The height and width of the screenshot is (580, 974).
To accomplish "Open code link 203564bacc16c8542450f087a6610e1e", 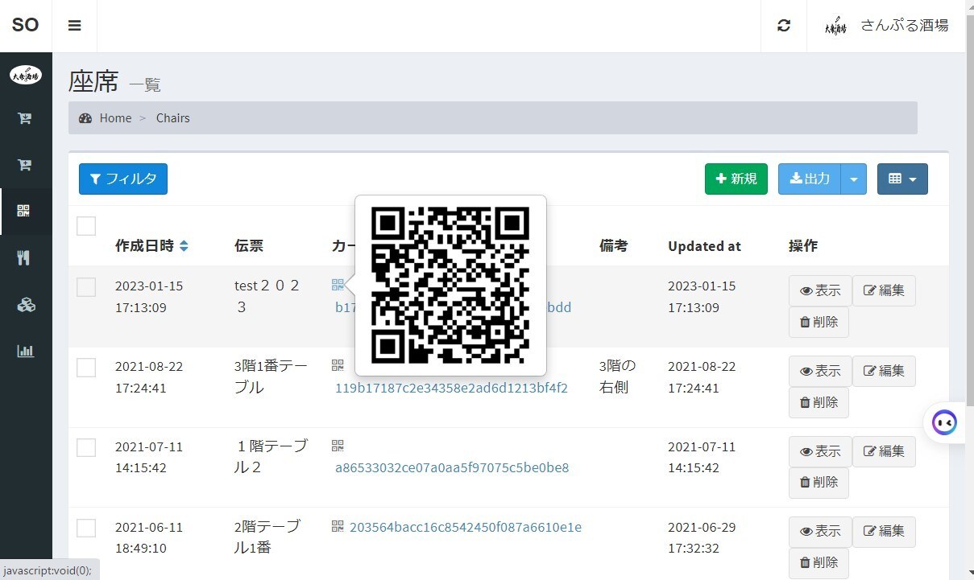I will 466,528.
